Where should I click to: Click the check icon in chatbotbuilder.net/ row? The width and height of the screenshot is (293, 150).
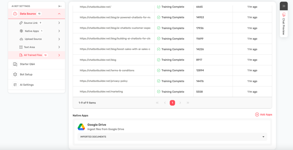pyautogui.click(x=159, y=7)
